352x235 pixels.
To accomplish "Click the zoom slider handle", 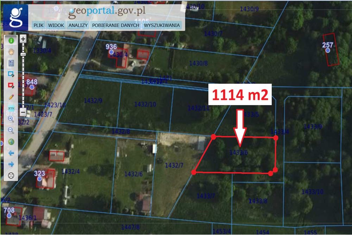I will (x=23, y=55).
